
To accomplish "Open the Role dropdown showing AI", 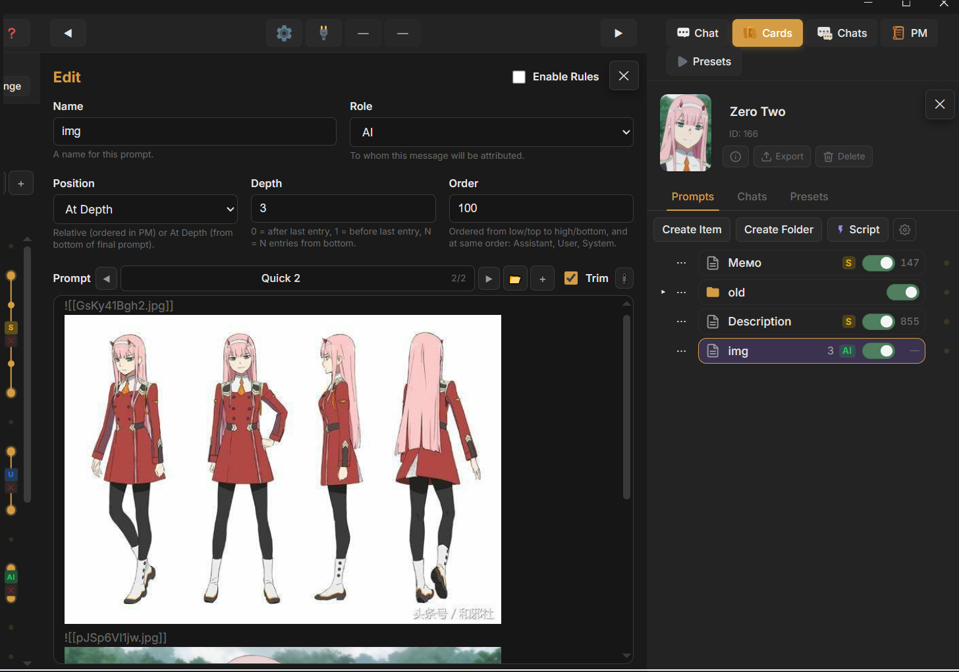I will coord(491,132).
